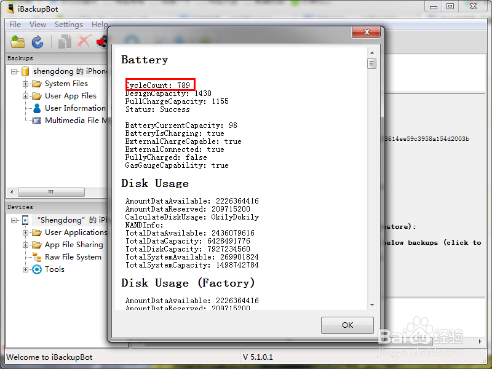This screenshot has width=492, height=369.
Task: Open the File menu
Action: pyautogui.click(x=15, y=25)
